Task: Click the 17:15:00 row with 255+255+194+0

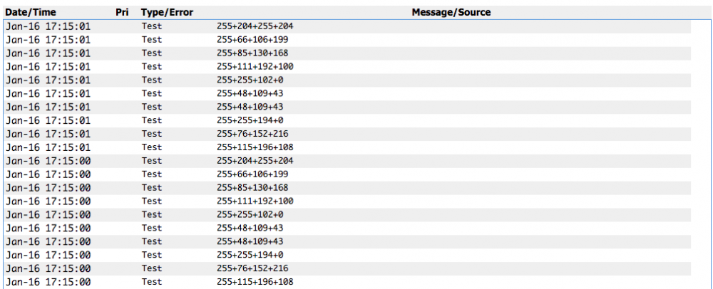Action: point(250,255)
